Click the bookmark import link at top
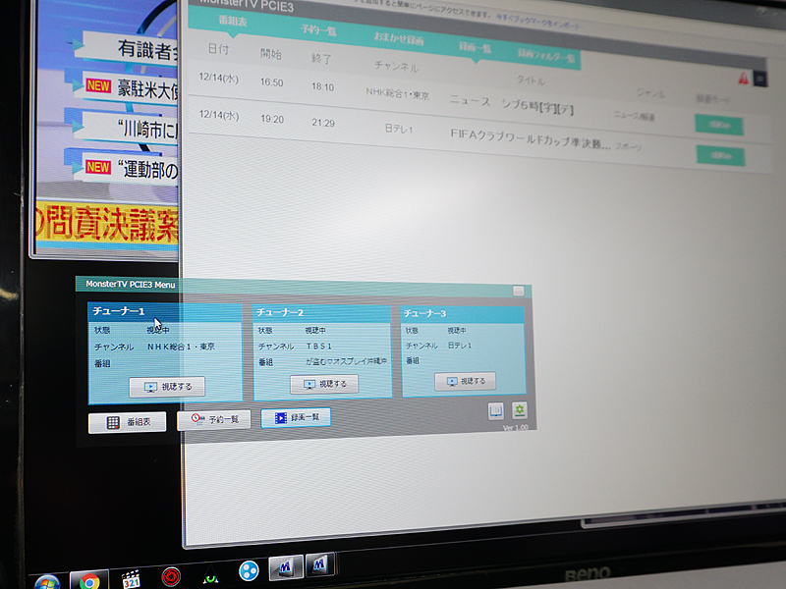Screen dimensions: 786x589 click(537, 21)
